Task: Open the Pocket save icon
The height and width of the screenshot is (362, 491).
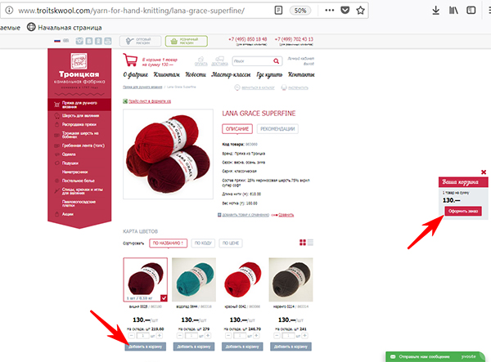Action: [x=345, y=11]
